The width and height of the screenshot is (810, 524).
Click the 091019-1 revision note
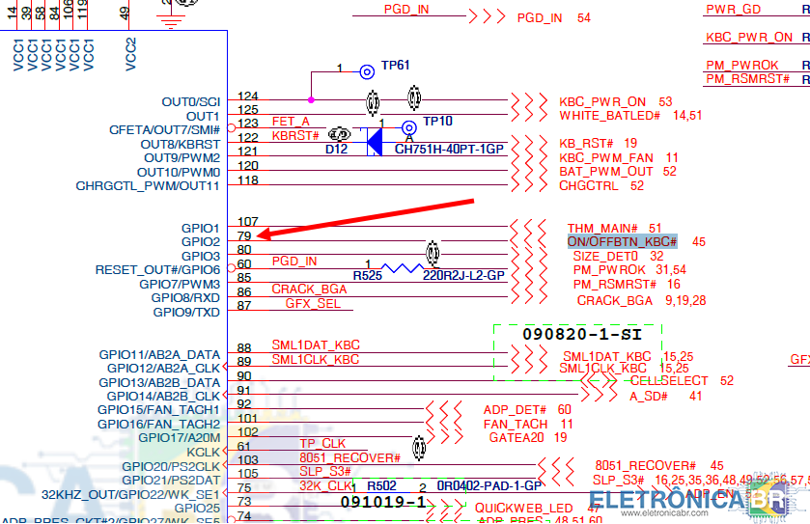(x=382, y=503)
